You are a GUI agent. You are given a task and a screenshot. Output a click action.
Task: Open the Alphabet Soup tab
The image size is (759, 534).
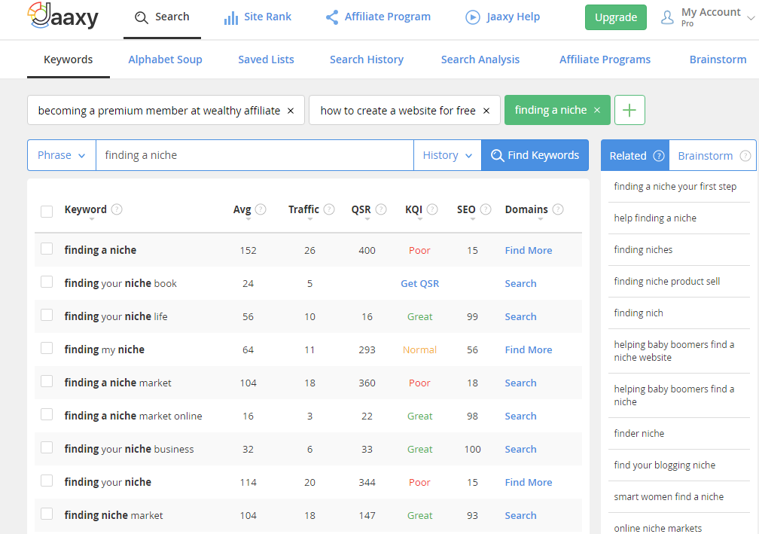(165, 60)
